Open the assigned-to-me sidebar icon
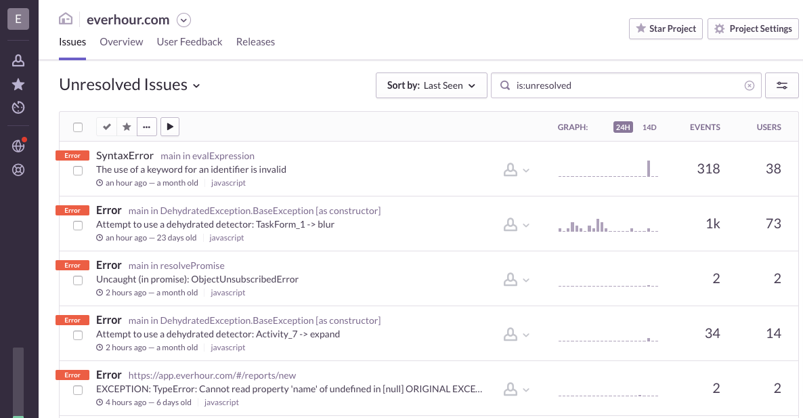The image size is (803, 418). coord(18,61)
